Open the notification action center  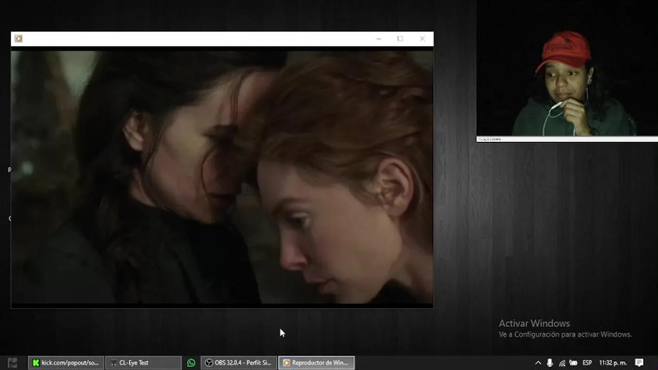(639, 363)
